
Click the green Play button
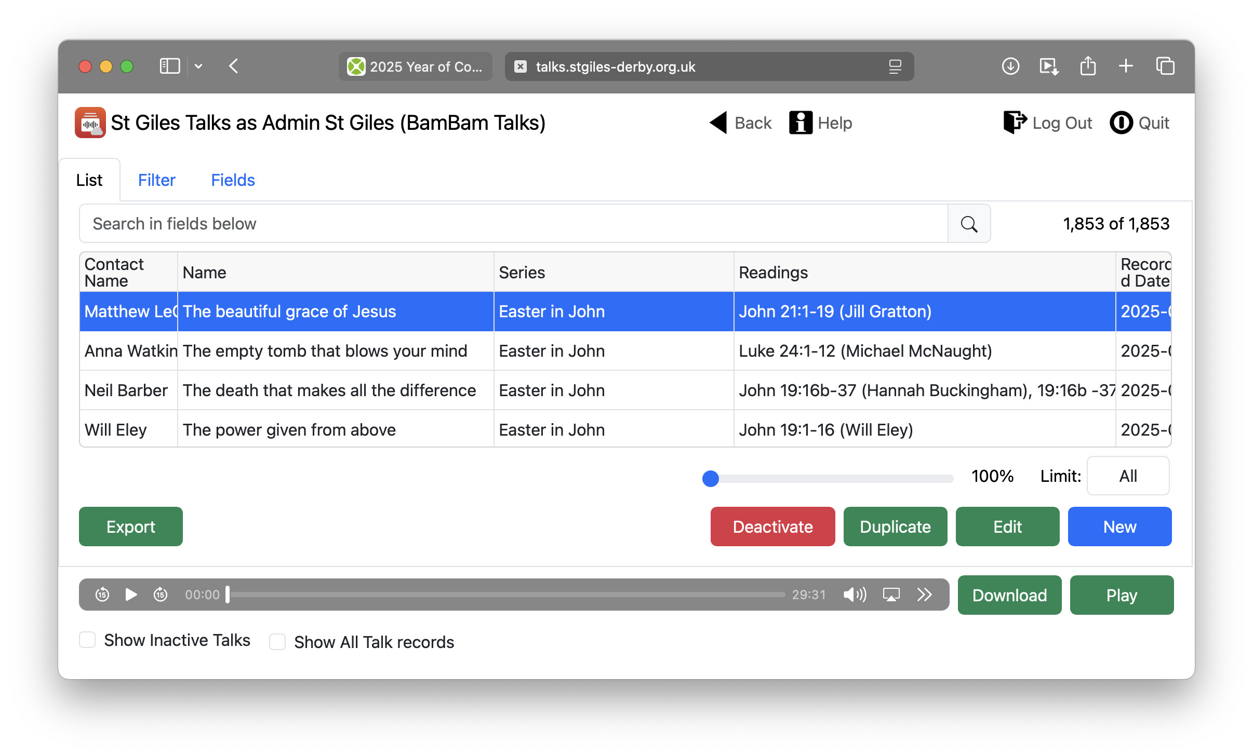point(1122,595)
